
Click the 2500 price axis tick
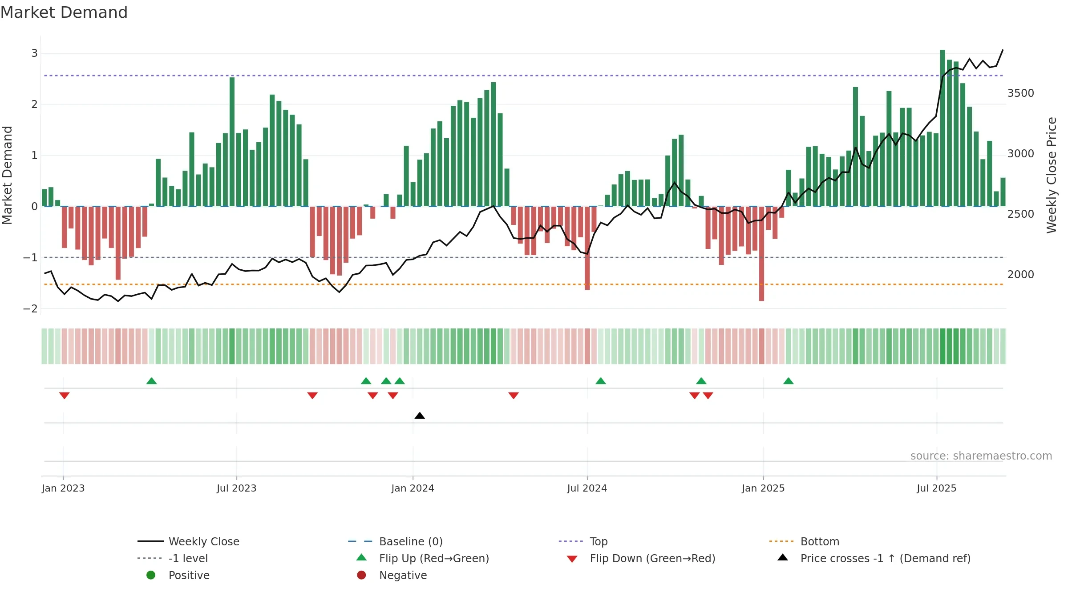(x=1021, y=214)
